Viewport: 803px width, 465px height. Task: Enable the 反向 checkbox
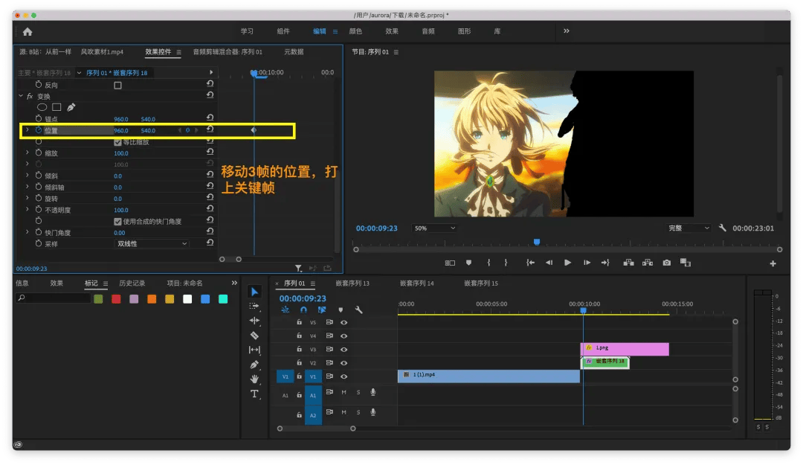(117, 85)
